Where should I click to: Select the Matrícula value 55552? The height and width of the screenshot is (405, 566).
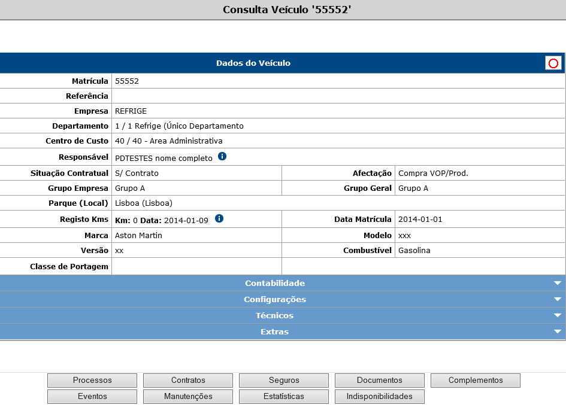[127, 81]
